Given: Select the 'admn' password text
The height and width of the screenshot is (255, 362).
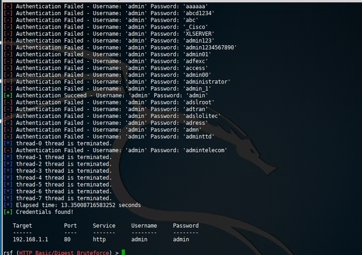Looking at the screenshot, I should (192, 130).
